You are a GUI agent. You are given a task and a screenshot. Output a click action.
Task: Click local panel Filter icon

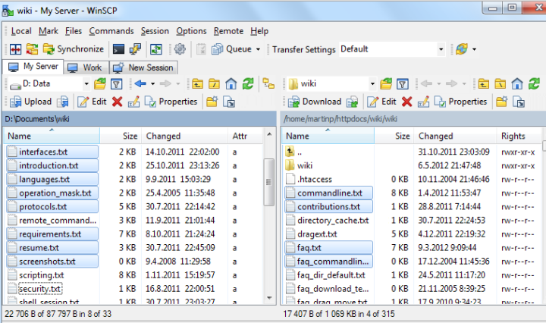(116, 84)
